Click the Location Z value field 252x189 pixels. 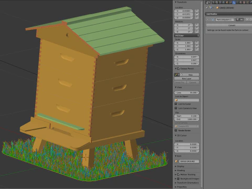pos(184,17)
